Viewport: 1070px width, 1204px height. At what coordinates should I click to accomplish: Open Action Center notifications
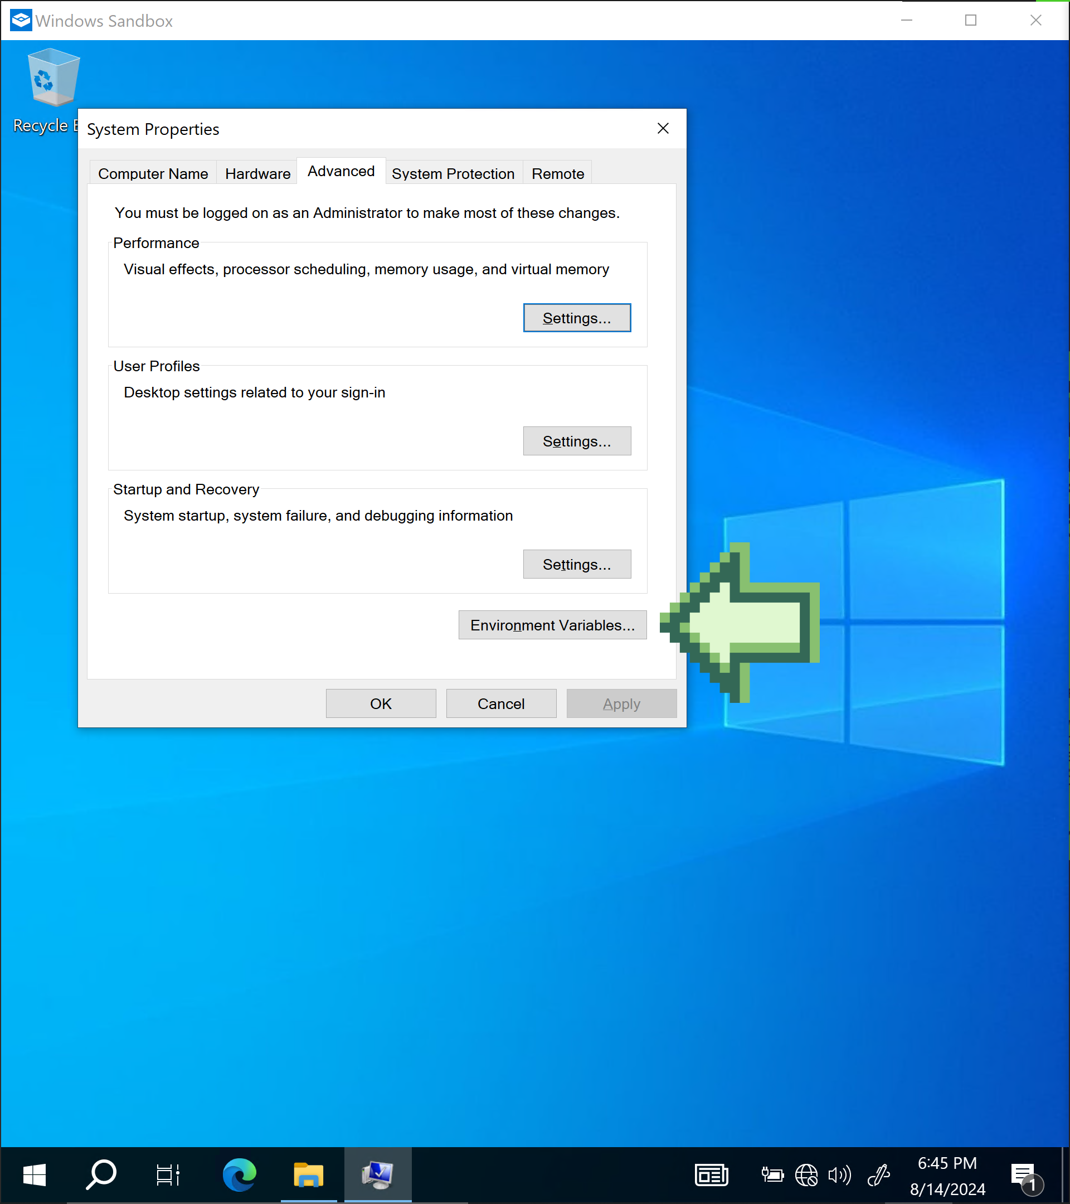tap(1023, 1174)
